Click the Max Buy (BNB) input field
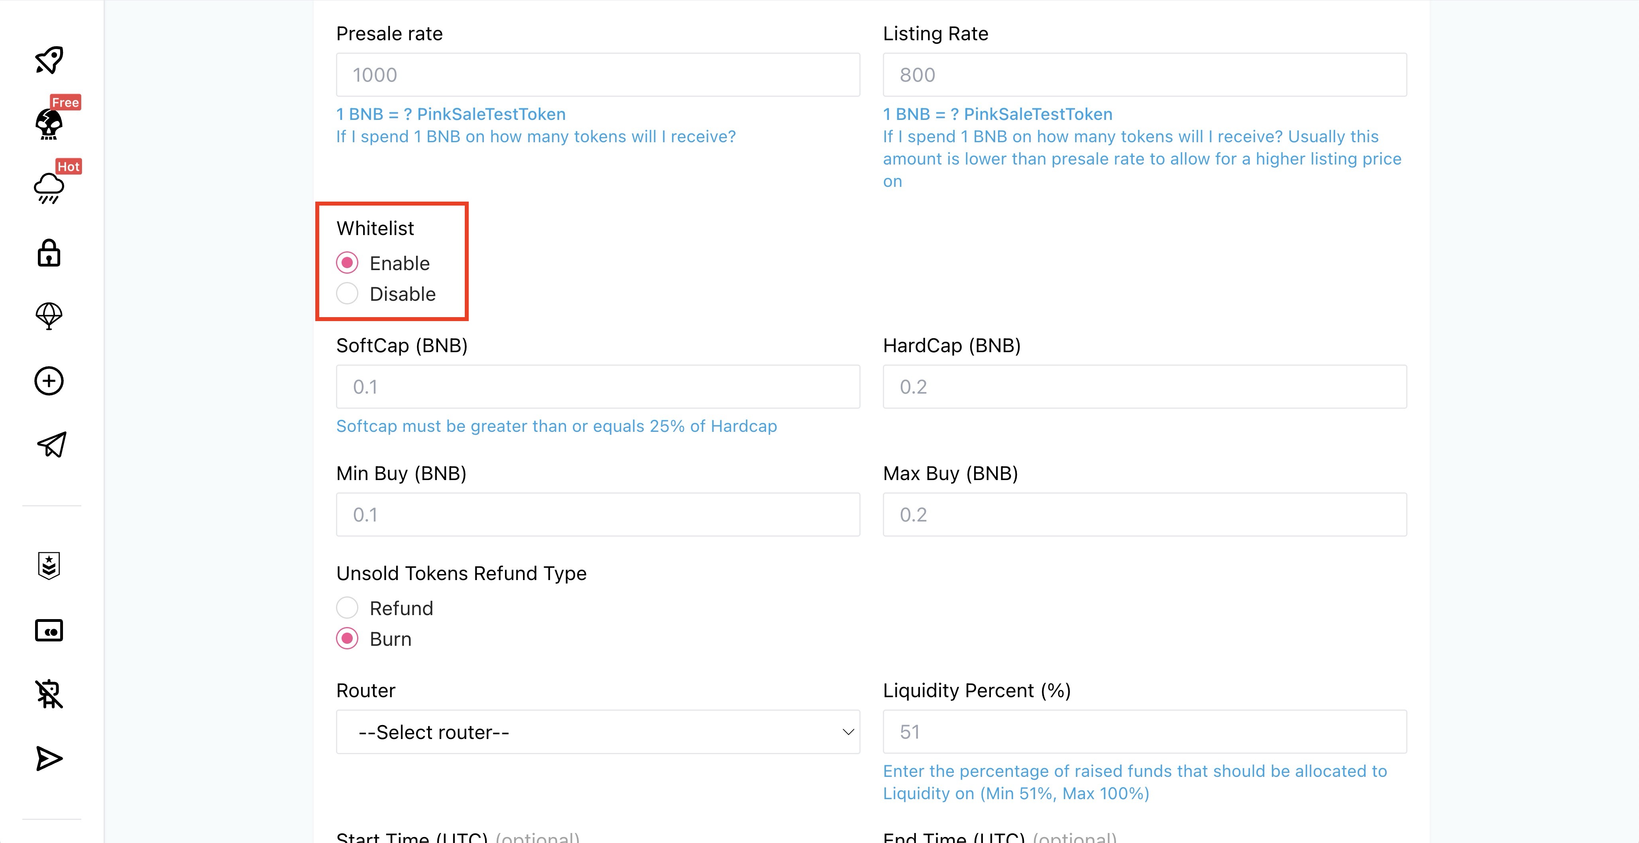Viewport: 1639px width, 843px height. coord(1145,514)
